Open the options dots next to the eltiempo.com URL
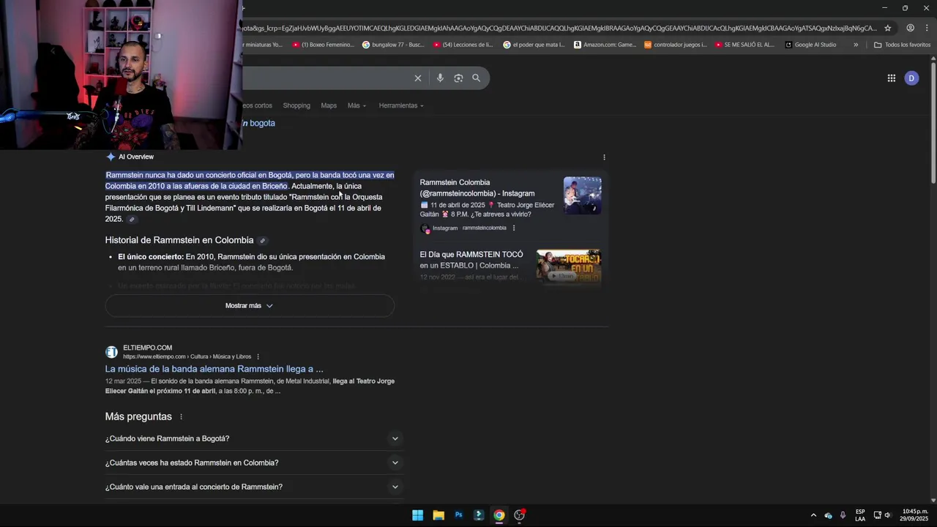The image size is (937, 527). (x=258, y=357)
